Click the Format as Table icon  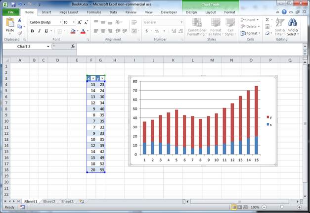(216, 22)
